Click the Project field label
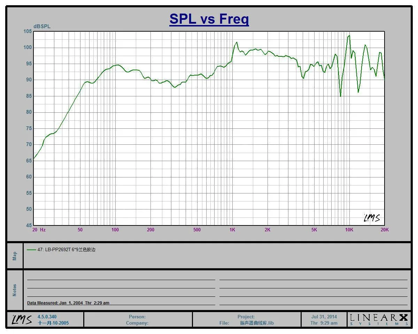The width and height of the screenshot is (418, 334). (x=246, y=317)
